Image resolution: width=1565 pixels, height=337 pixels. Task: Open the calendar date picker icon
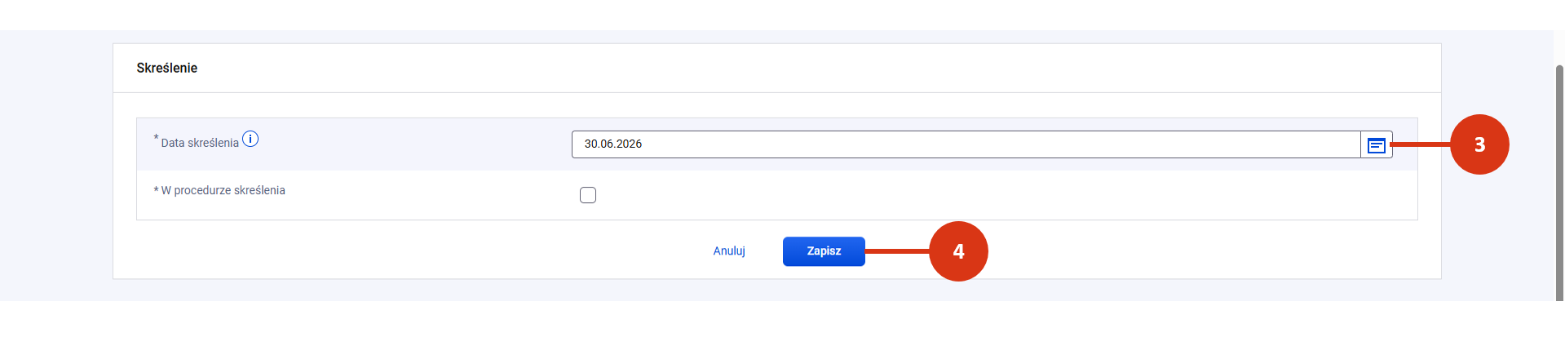[1376, 145]
